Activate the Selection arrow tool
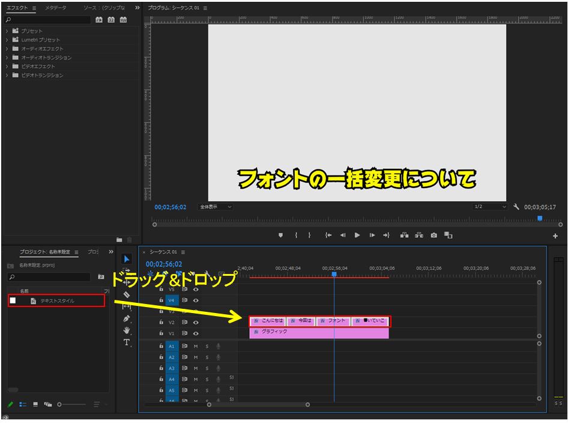This screenshot has height=423, width=568. point(127,259)
